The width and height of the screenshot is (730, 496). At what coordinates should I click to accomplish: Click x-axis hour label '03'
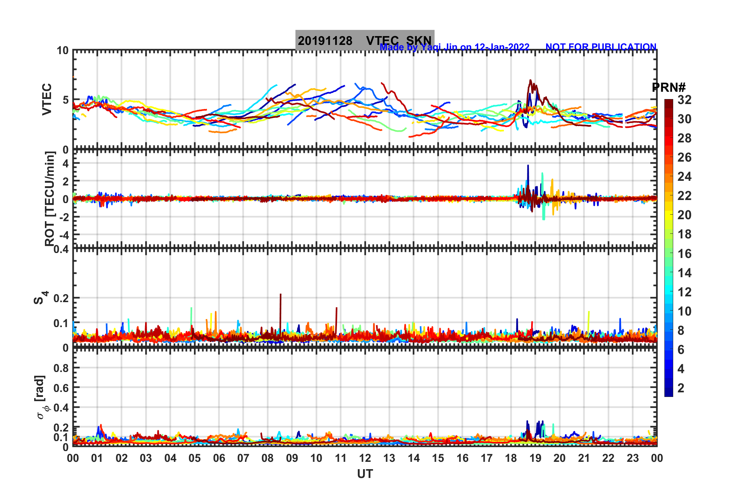pos(146,458)
